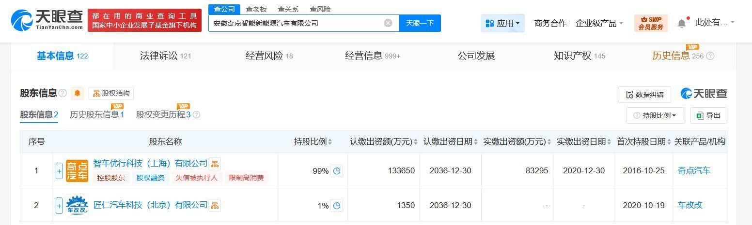Image resolution: width=752 pixels, height=225 pixels.
Task: Open the 历史信息 256 VIP tab
Action: pyautogui.click(x=677, y=56)
